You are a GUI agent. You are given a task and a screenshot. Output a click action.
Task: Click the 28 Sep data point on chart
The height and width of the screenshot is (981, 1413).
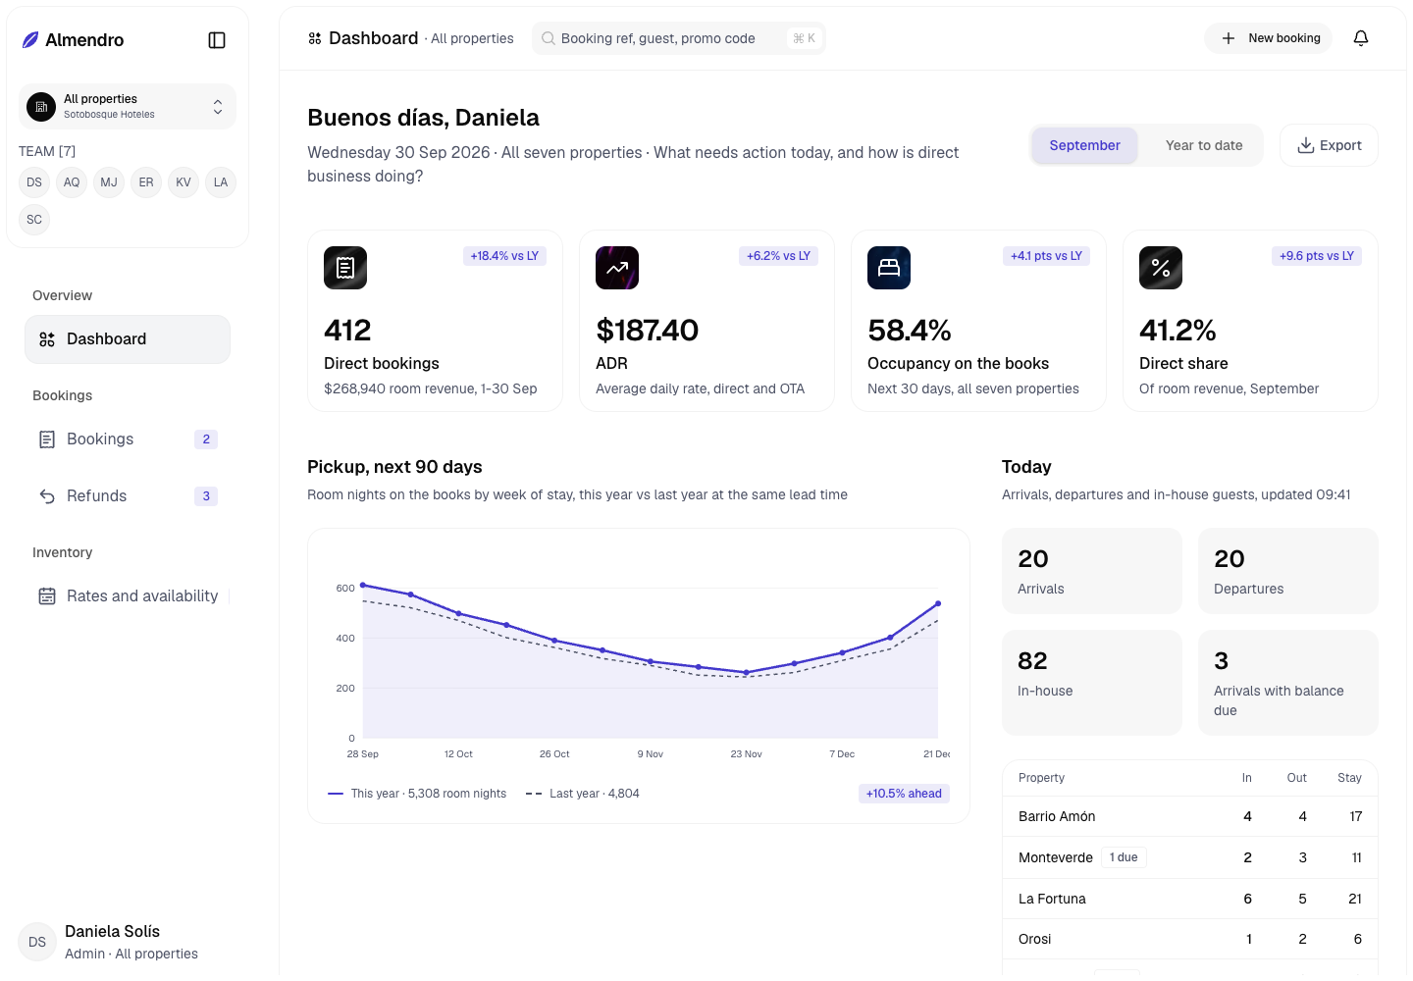[363, 585]
